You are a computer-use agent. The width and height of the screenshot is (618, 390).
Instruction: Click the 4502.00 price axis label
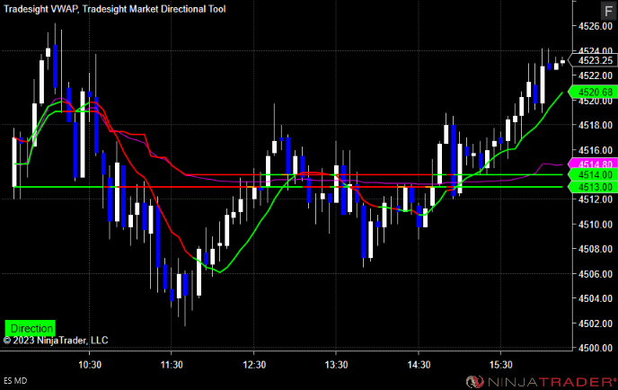pyautogui.click(x=596, y=324)
